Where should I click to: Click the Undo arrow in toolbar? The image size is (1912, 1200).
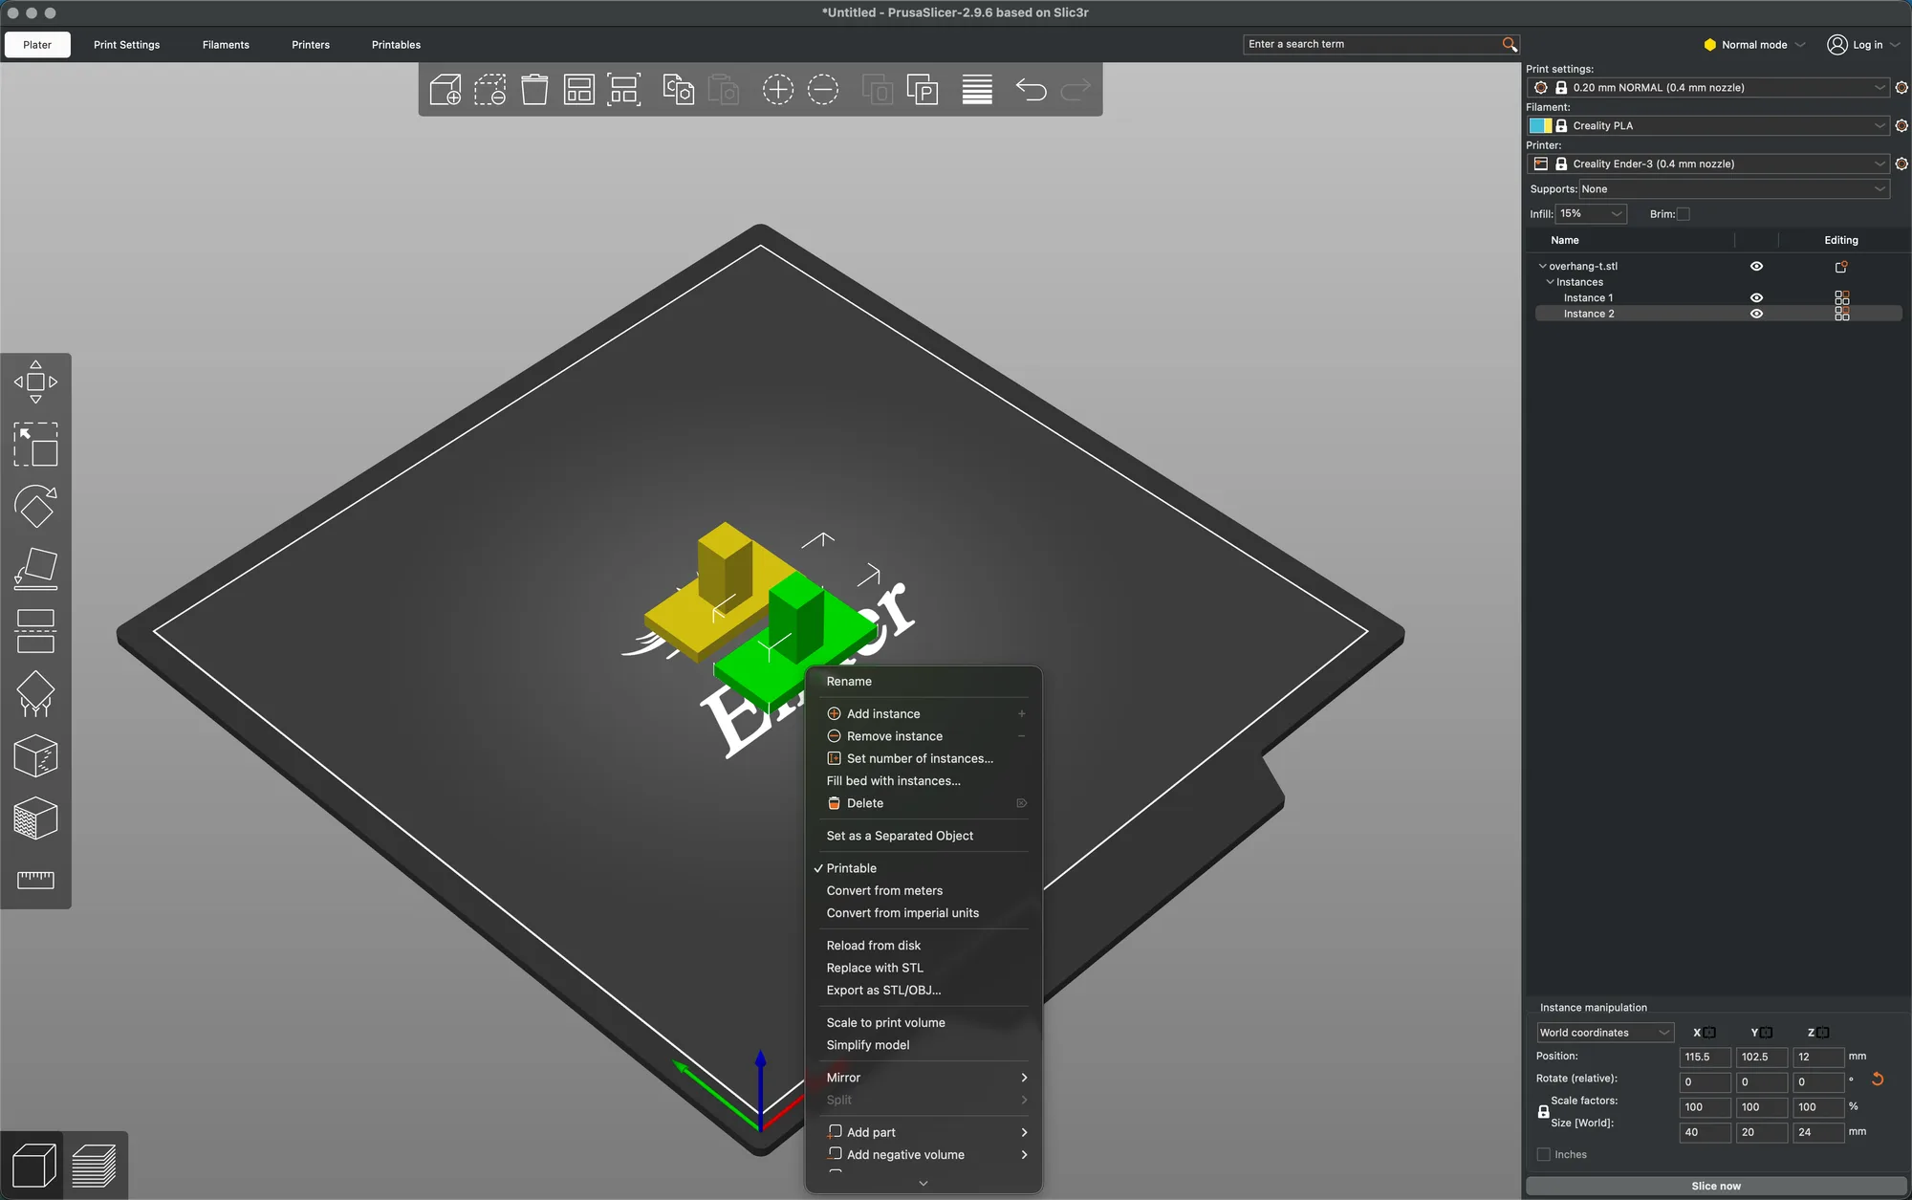point(1031,90)
